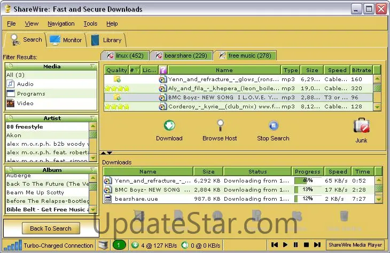This screenshot has width=390, height=253.
Task: Click the uploads arrow icon in status bar
Action: [185, 245]
